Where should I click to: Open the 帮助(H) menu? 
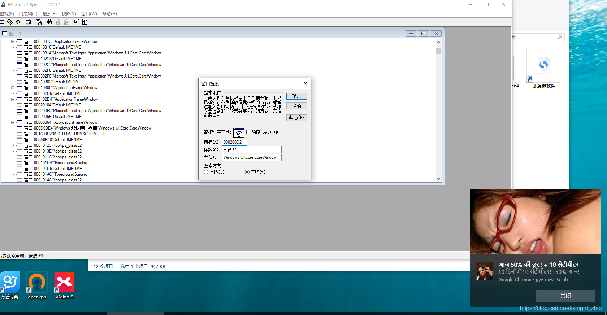[x=109, y=14]
